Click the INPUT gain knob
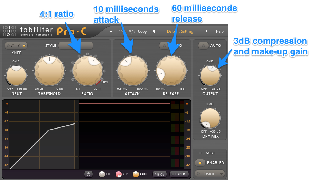Viewport: 311px width, 180px height. pyautogui.click(x=16, y=76)
